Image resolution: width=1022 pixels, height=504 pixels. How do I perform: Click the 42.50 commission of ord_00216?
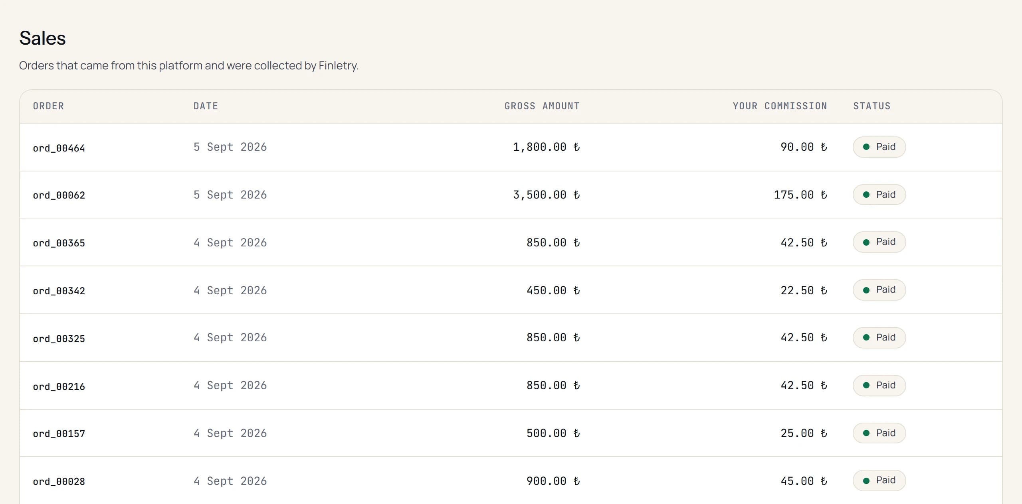click(x=804, y=385)
